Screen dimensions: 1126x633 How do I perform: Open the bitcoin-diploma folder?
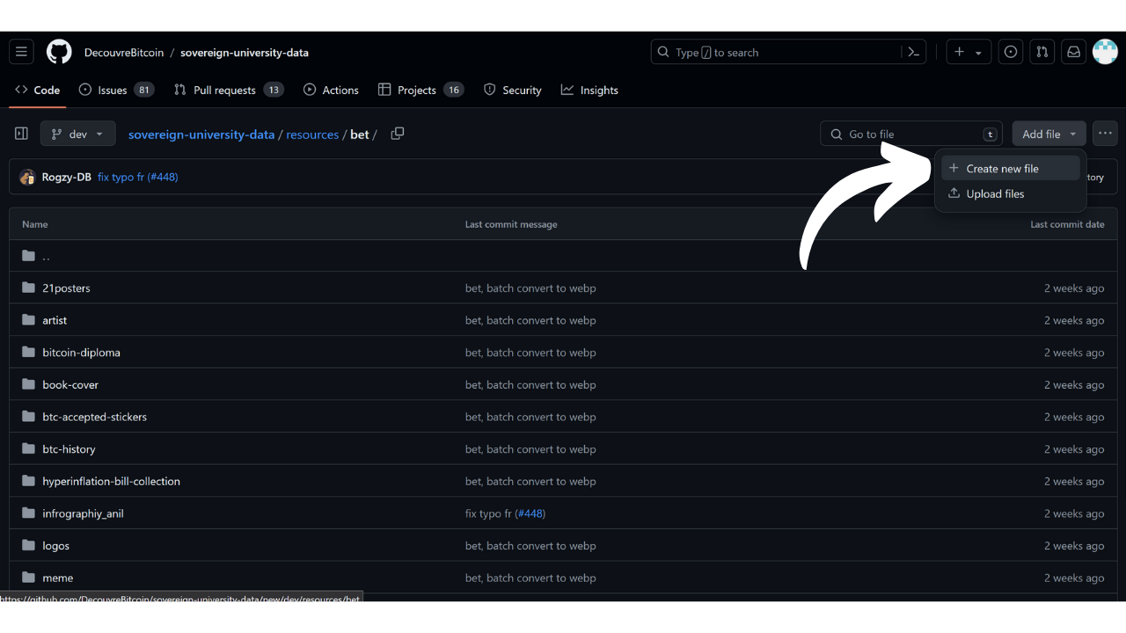pos(81,353)
